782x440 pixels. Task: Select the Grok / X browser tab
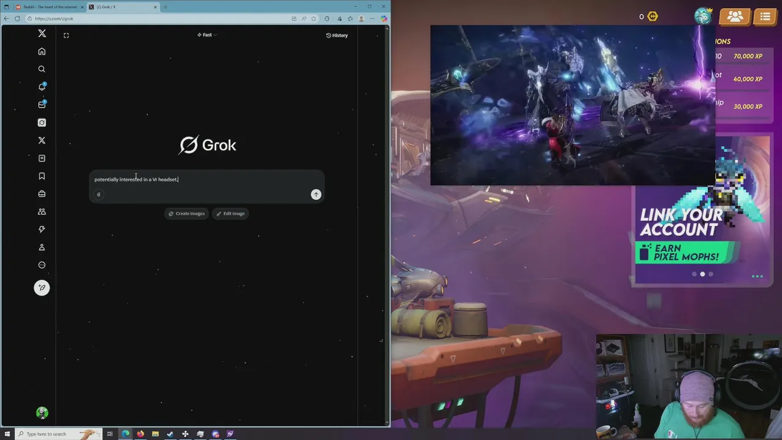click(x=122, y=7)
